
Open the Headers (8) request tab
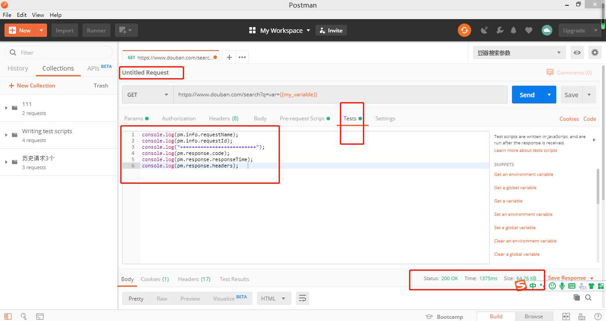click(224, 119)
